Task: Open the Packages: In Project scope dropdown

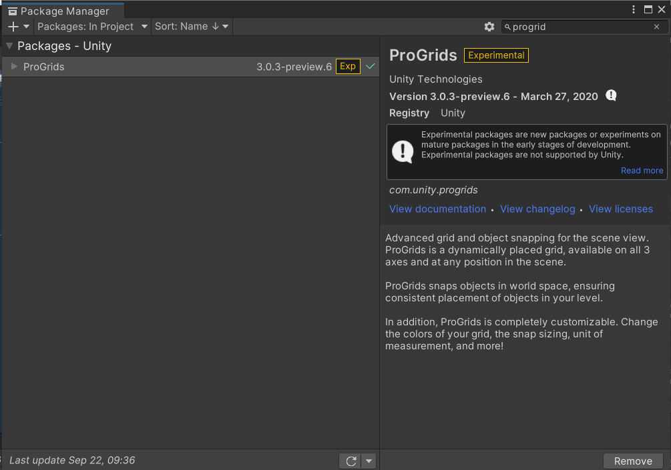Action: [x=92, y=27]
